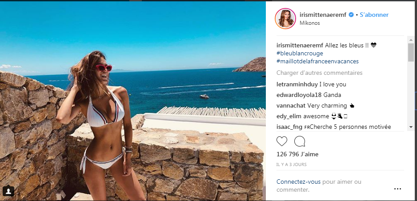Follow via the S'abonner button
Screen dimensions: 417x201
click(x=374, y=15)
